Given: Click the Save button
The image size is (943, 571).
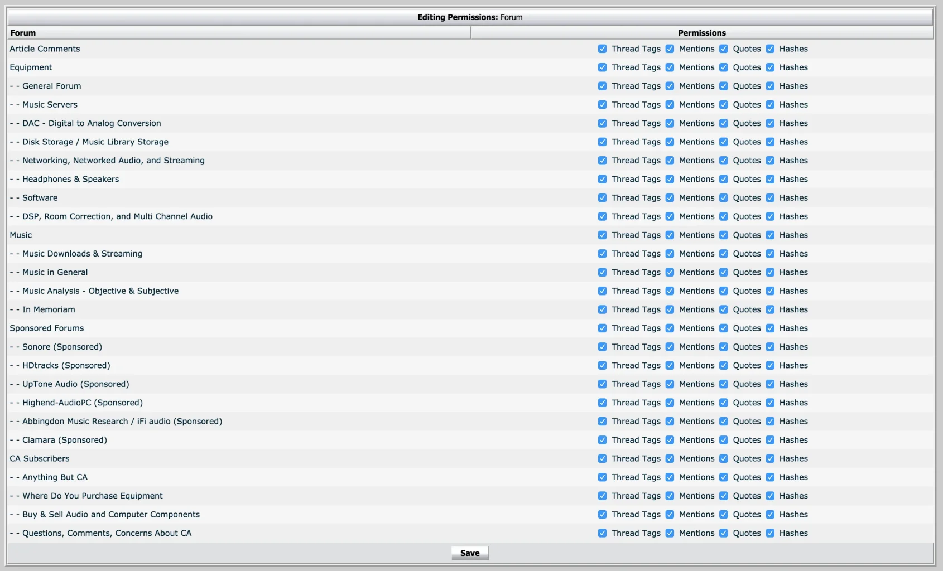Looking at the screenshot, I should pos(470,553).
